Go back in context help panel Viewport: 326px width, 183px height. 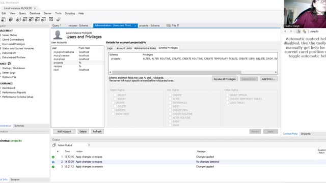point(285,32)
